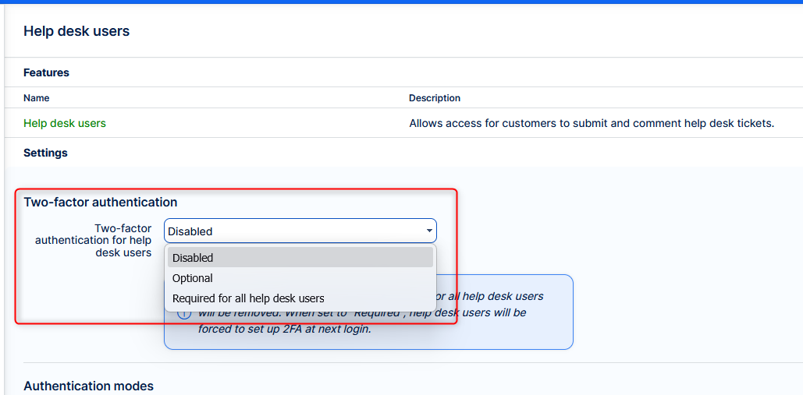This screenshot has height=395, width=803.
Task: Click the bold Two-factor authentication heading
Action: click(101, 203)
